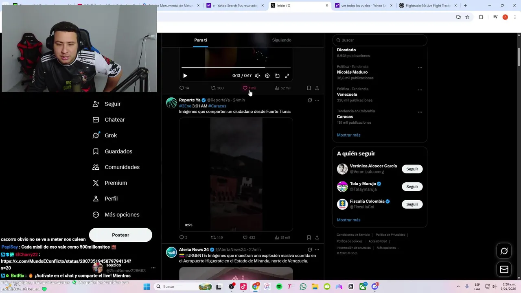Like the tweet with 432 likes
The width and height of the screenshot is (521, 293).
(249, 237)
